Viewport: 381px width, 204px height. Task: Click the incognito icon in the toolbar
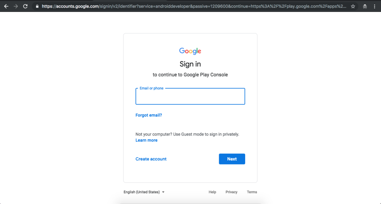coord(365,6)
